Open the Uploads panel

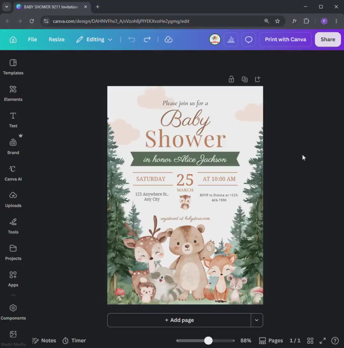coord(13,199)
